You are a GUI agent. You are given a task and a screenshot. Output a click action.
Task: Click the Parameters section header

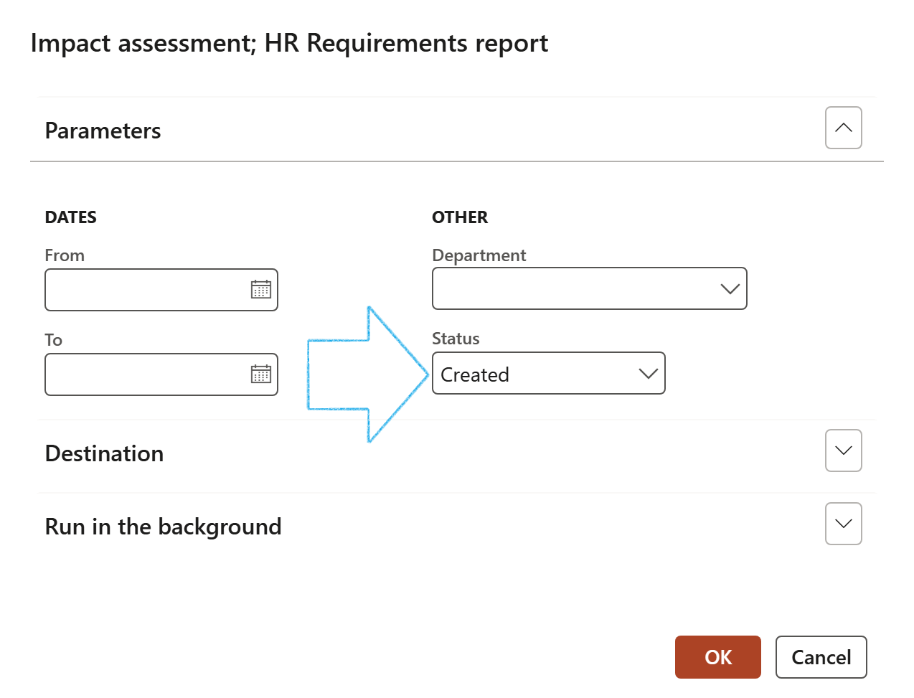[103, 131]
